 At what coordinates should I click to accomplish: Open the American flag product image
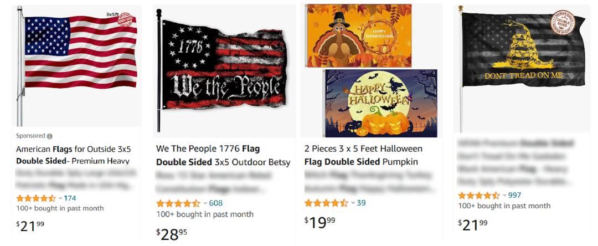(76, 65)
